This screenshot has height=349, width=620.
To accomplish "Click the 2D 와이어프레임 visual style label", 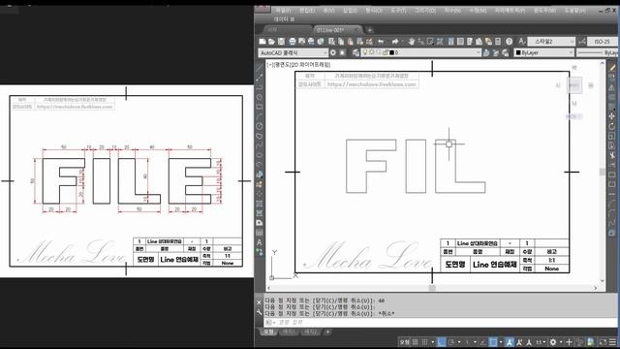I will [x=311, y=65].
